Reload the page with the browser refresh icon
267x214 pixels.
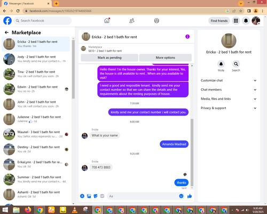tap(18, 11)
